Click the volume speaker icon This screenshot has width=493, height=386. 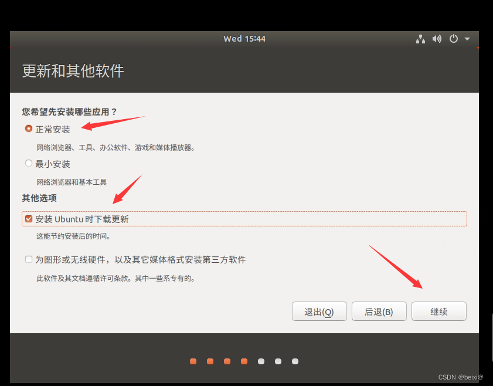[x=437, y=39]
